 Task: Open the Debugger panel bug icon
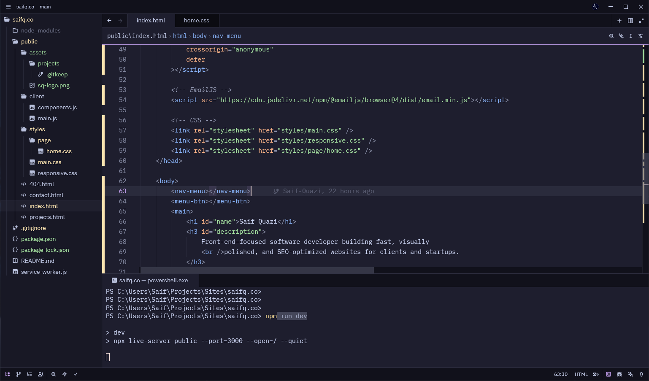[x=619, y=374]
